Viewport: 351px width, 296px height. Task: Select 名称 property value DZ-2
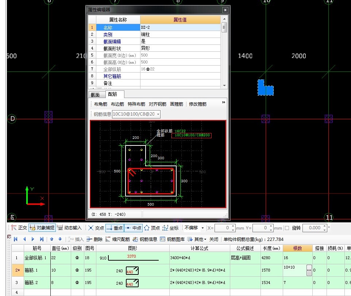180,27
